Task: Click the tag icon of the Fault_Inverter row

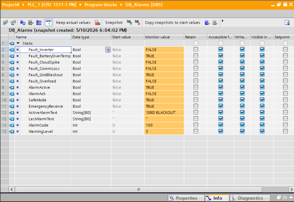Action: 12,50
